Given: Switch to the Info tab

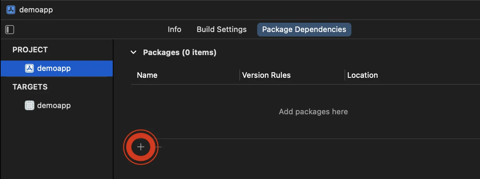Looking at the screenshot, I should pyautogui.click(x=174, y=30).
